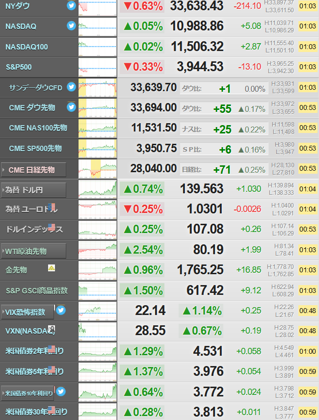Click the ダウ比 +55 difference

point(222,109)
